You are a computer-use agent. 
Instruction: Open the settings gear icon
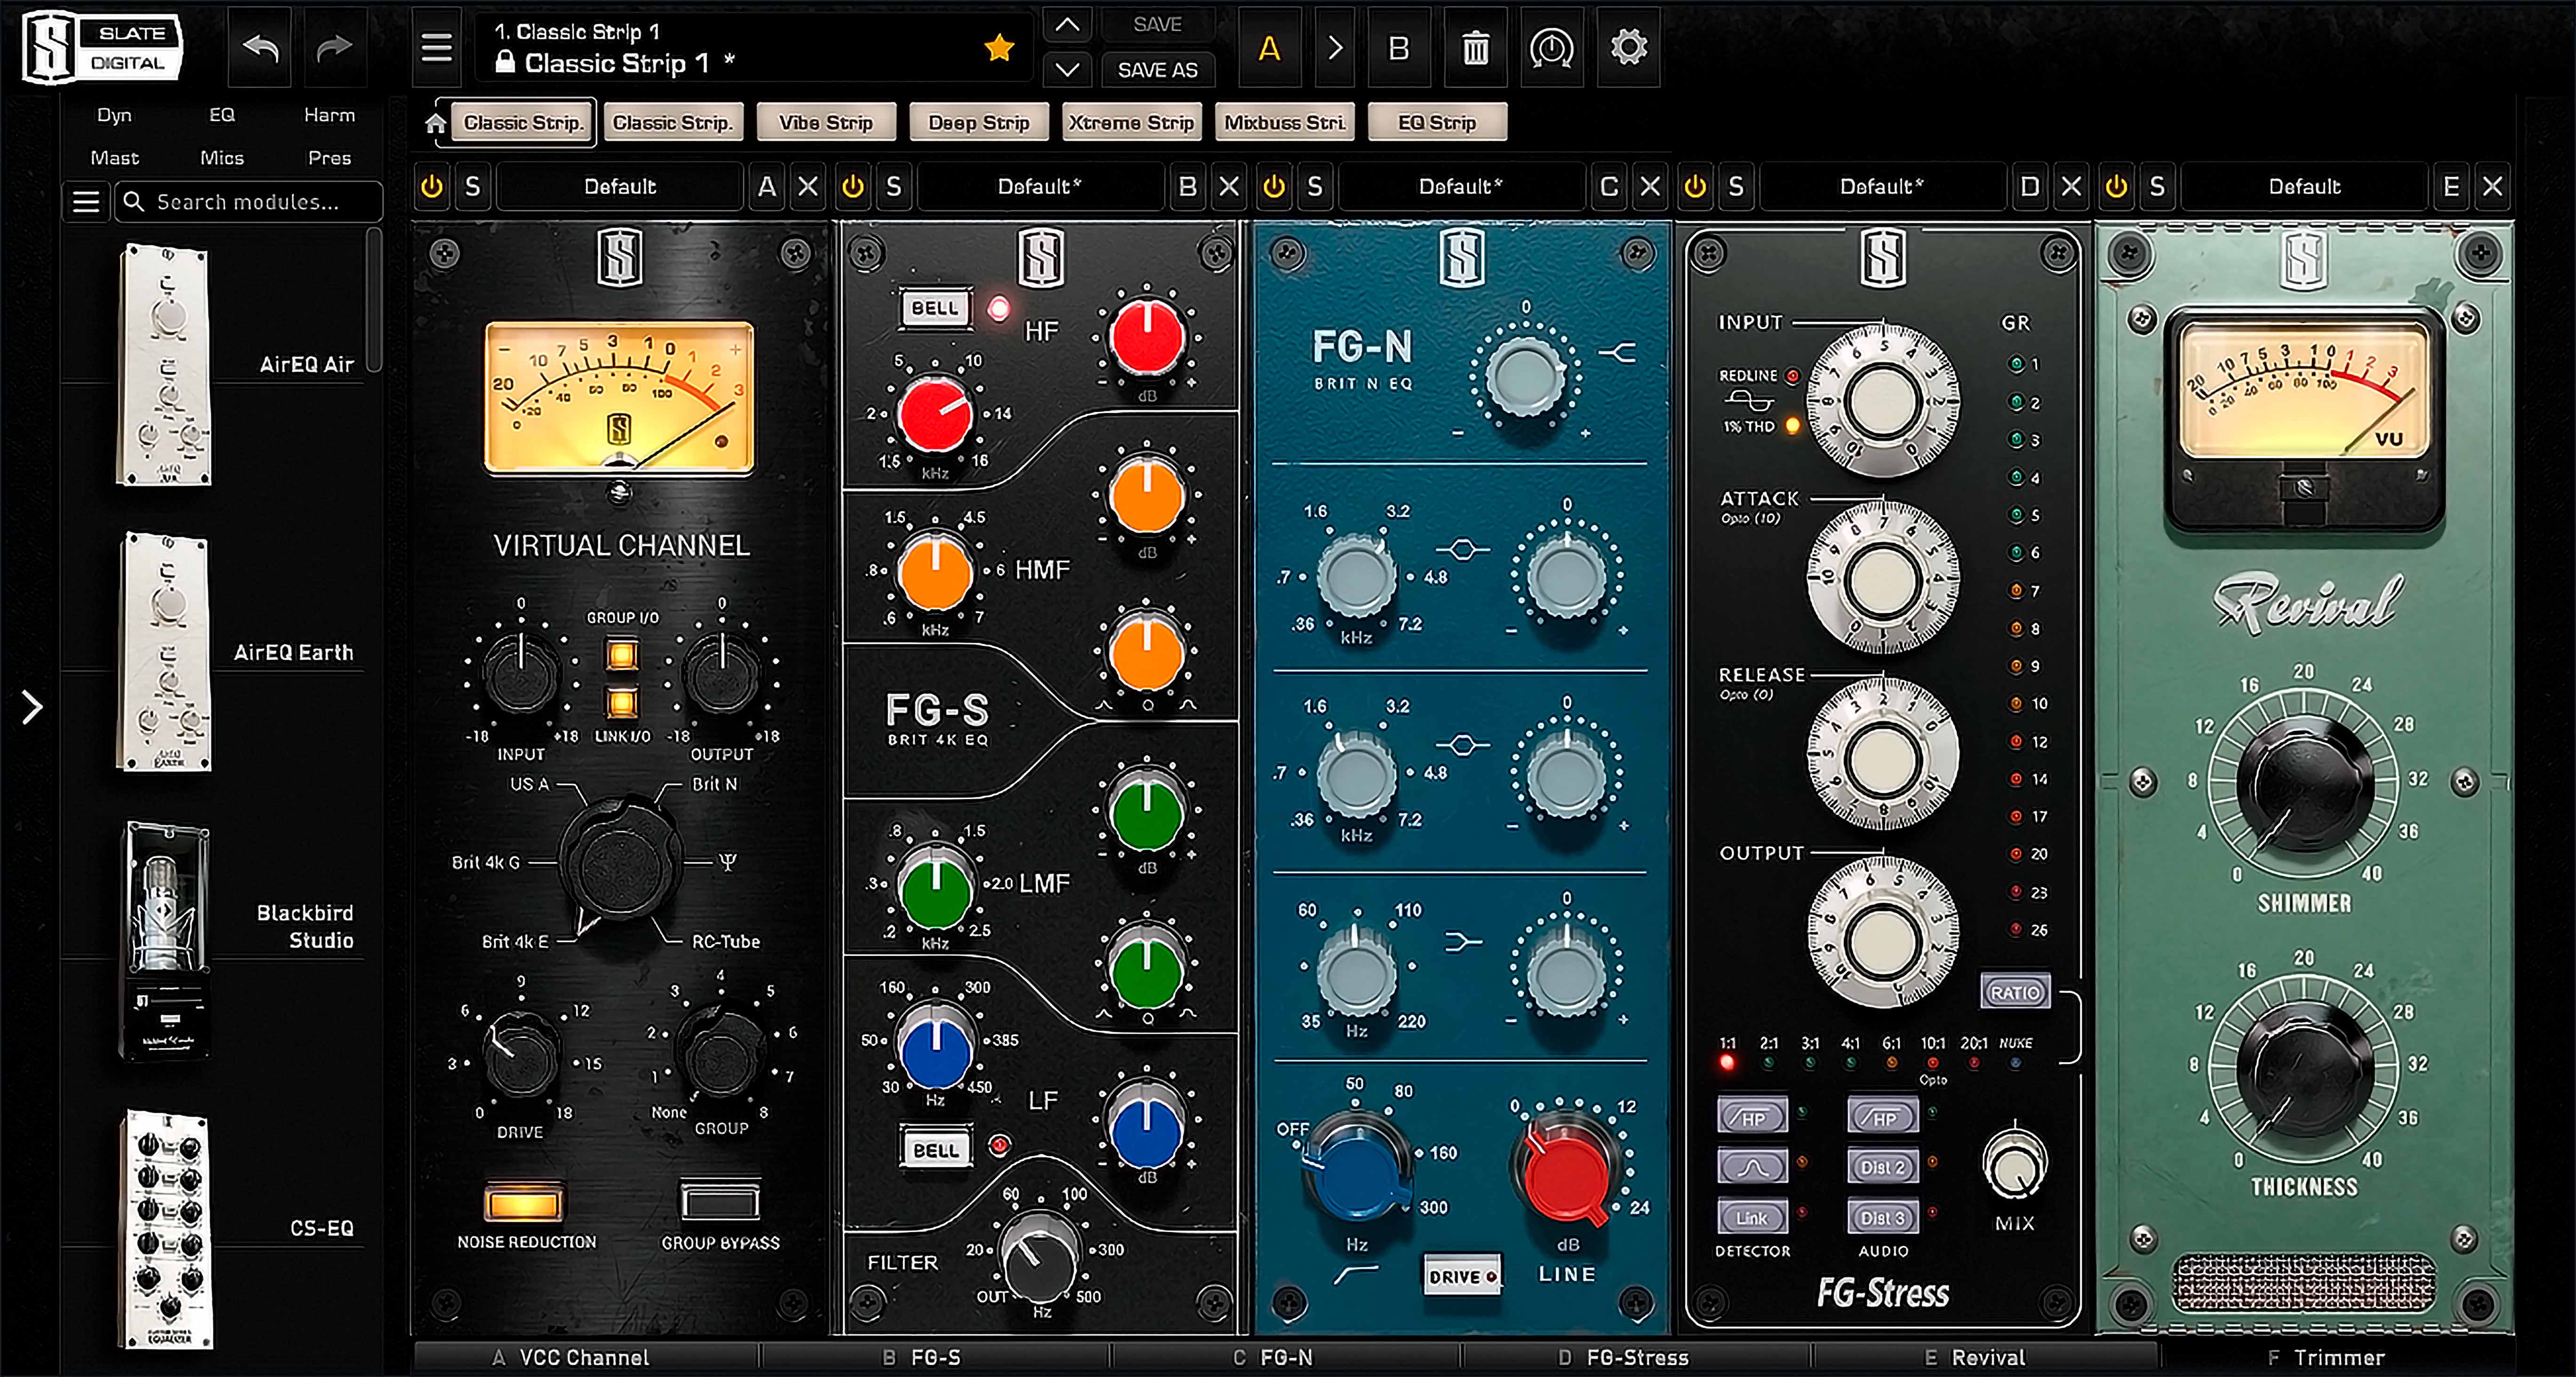(x=1628, y=47)
